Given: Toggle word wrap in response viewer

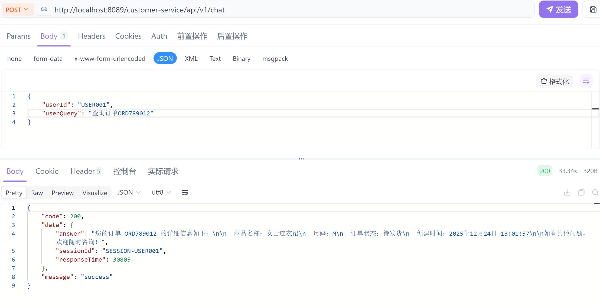Looking at the screenshot, I should coord(185,193).
